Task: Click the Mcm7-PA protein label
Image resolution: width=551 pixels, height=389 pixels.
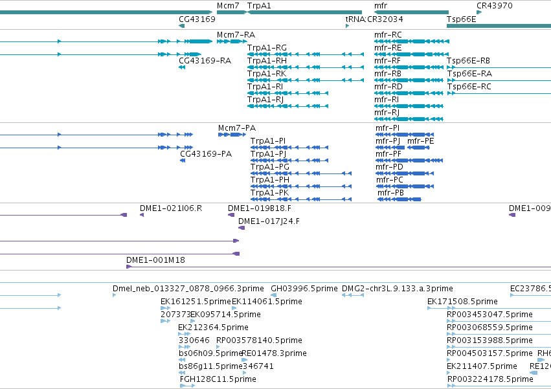Action: (237, 128)
